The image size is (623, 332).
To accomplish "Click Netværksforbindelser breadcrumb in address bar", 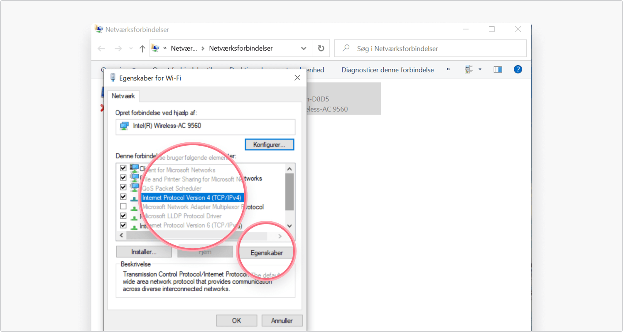I will [x=241, y=48].
